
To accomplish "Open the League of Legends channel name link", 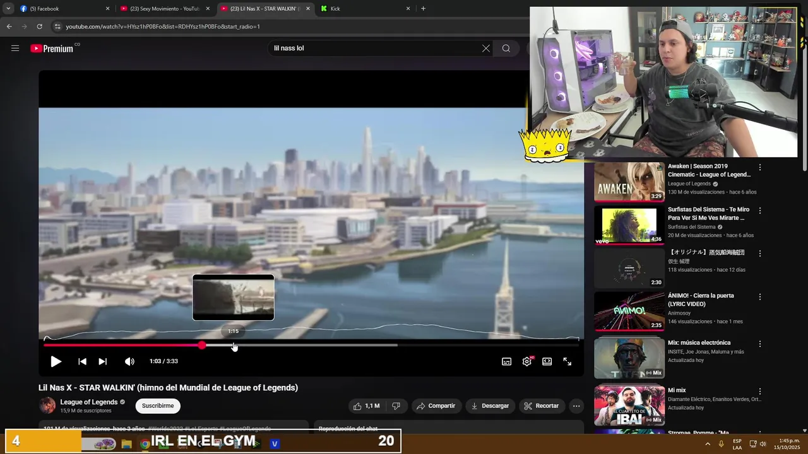I will [88, 402].
